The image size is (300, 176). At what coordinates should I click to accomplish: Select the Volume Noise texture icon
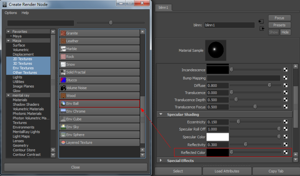63,88
